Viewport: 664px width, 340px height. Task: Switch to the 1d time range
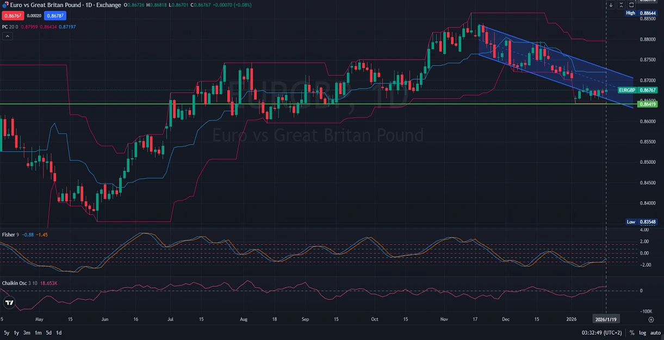(x=59, y=332)
